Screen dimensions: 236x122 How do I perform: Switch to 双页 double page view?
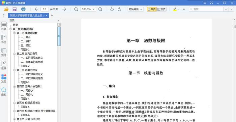[161, 9]
